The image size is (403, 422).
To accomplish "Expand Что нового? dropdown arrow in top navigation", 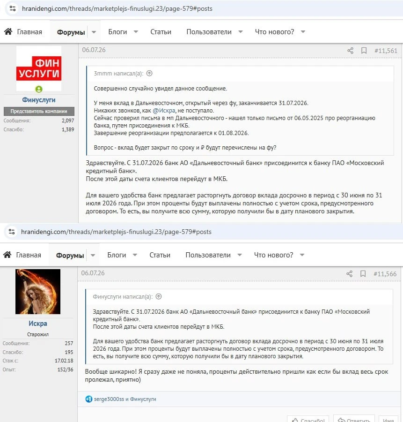I will pos(303,32).
